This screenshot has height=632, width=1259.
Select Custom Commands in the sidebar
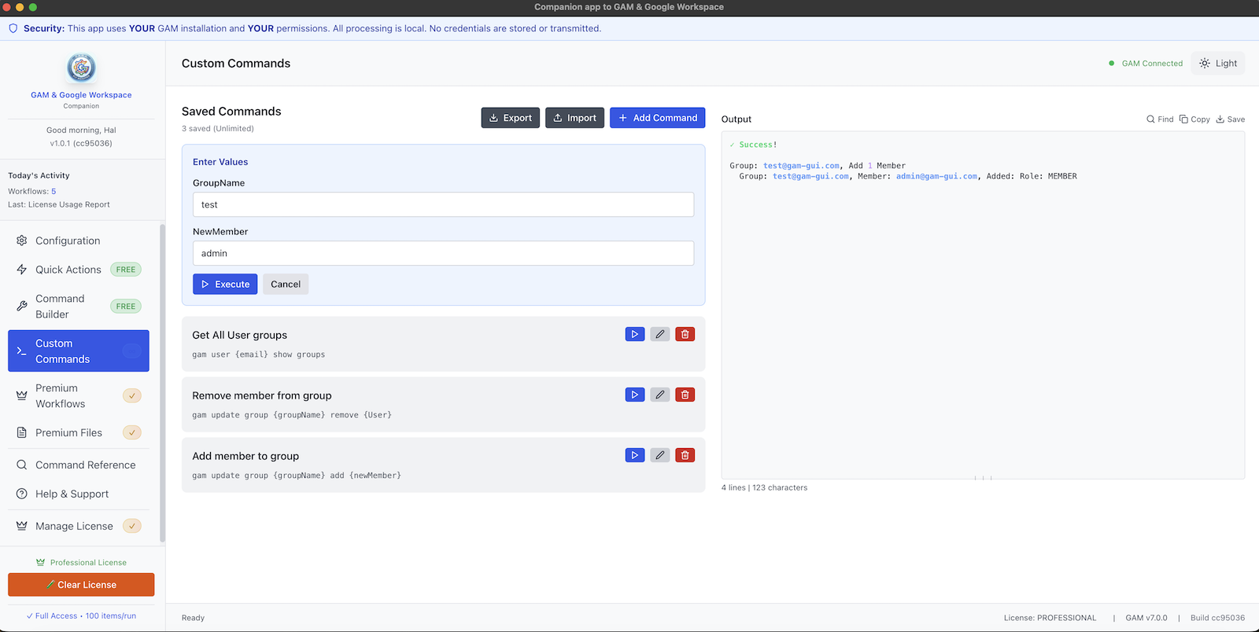(79, 351)
